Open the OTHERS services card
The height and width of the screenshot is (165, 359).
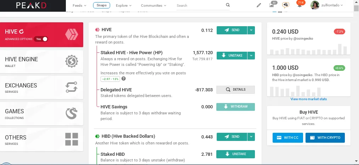coord(41,140)
